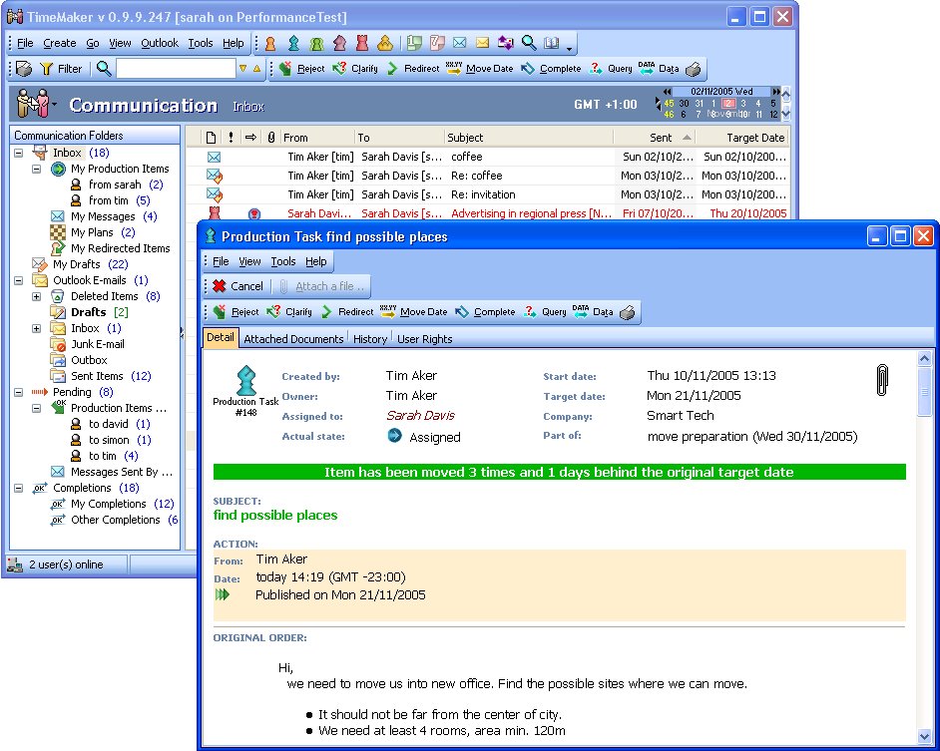Screen dimensions: 940x751
Task: Click the printer icon in Production Task toolbar
Action: (x=627, y=312)
